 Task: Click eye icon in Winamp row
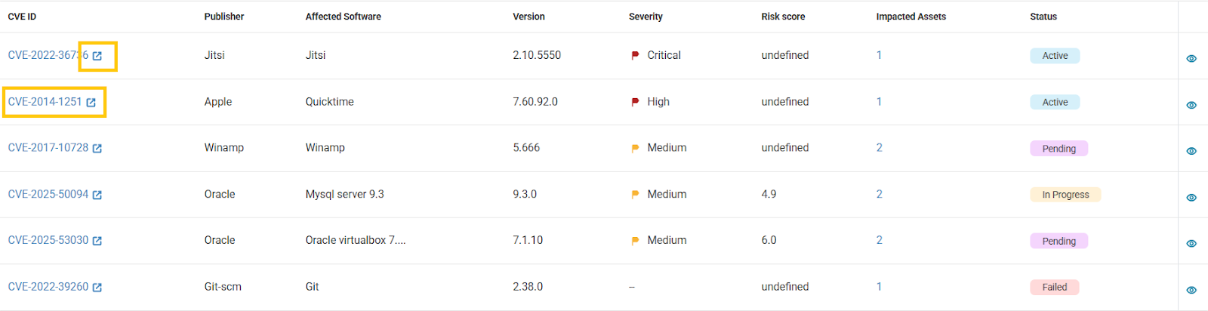point(1191,151)
